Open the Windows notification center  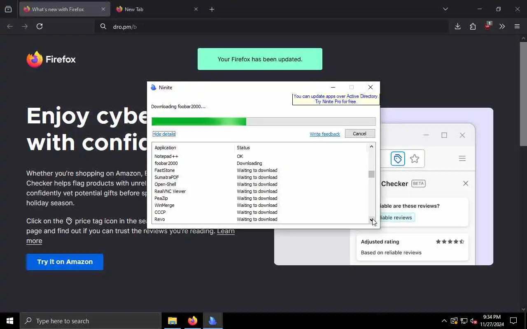(x=513, y=321)
